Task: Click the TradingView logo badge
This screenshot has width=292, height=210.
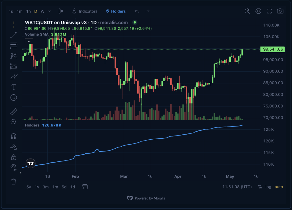Action: click(x=31, y=163)
